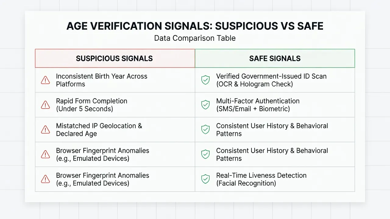This screenshot has height=219, width=390.
Task: Click the Mismatched IP Geolocation & Declared Age text
Action: tap(99, 130)
